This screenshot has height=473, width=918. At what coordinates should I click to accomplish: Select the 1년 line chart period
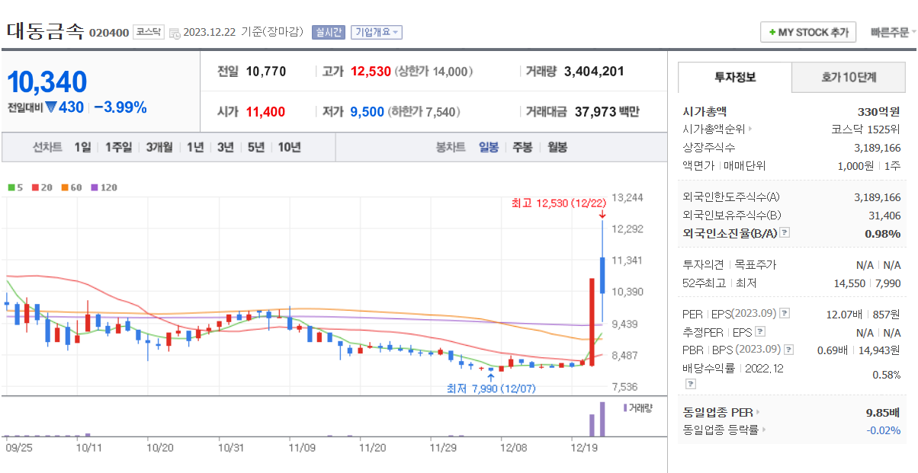[195, 147]
